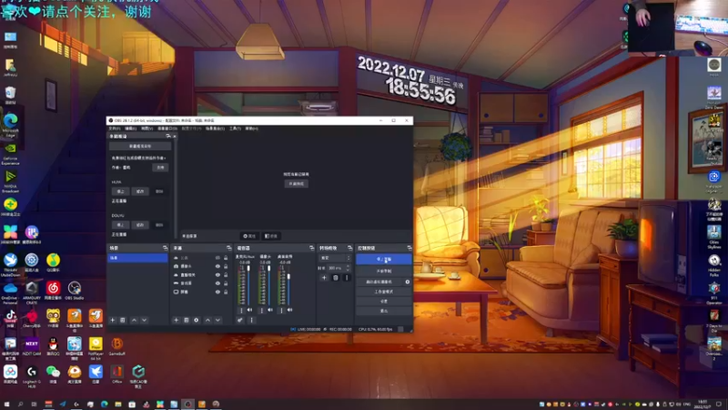Open advanced audio properties gears icon in mixer

240,320
